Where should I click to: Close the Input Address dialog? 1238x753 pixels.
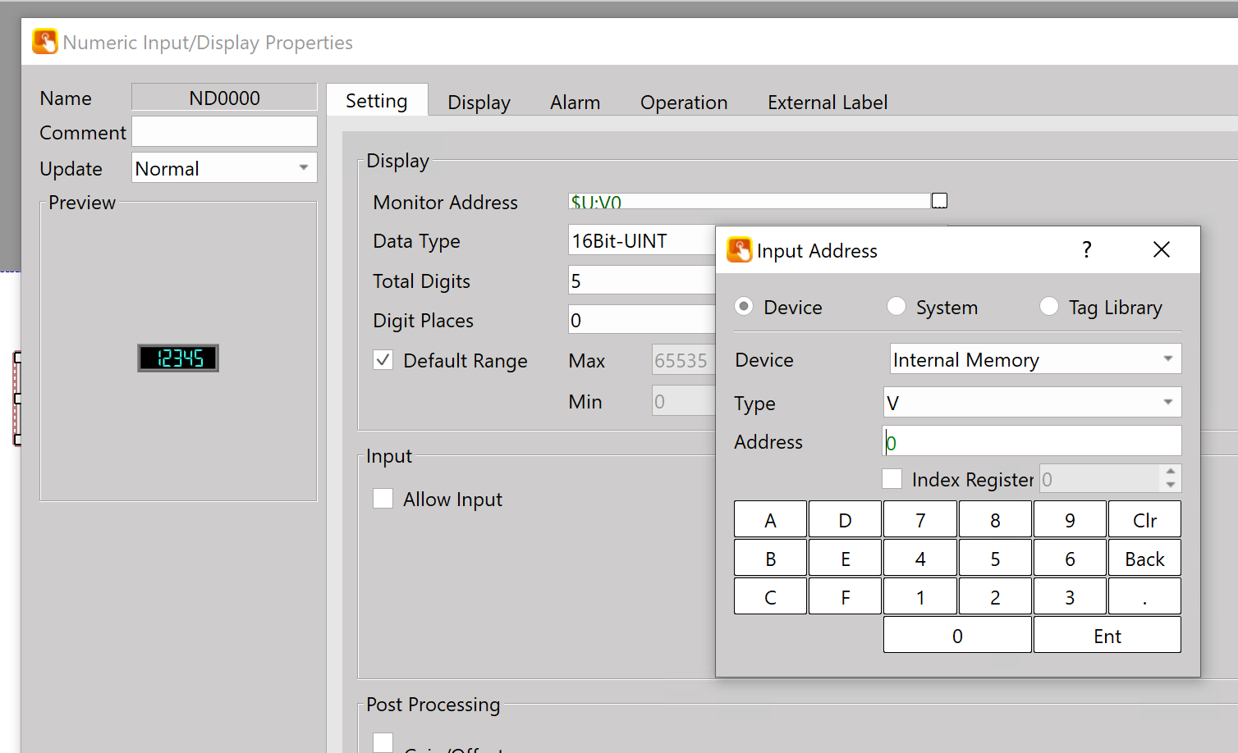(1161, 250)
